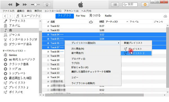Viewport: 169px width, 102px height.
Task: Open the AirPlay output button
Action: click(x=47, y=5)
